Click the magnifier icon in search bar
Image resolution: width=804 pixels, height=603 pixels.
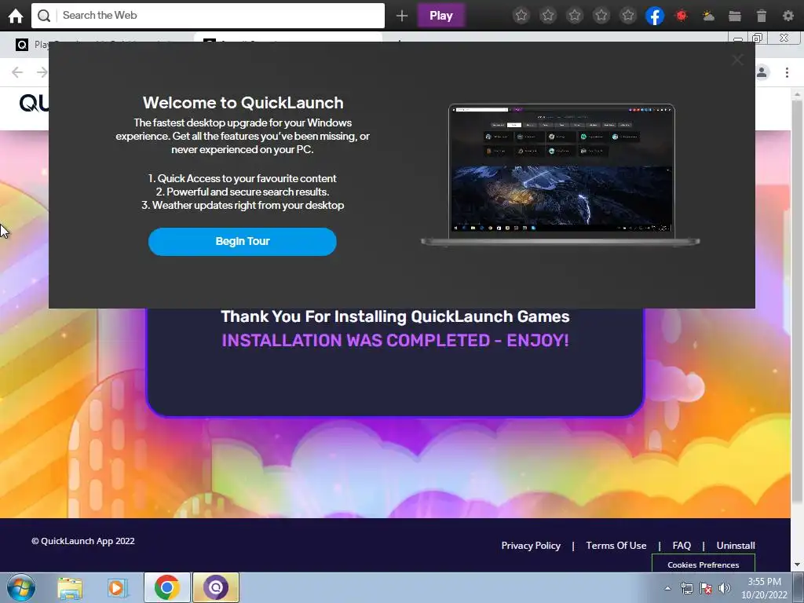click(44, 16)
